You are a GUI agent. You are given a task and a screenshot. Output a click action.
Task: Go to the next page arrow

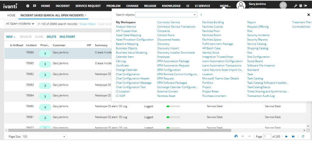pos(286,136)
